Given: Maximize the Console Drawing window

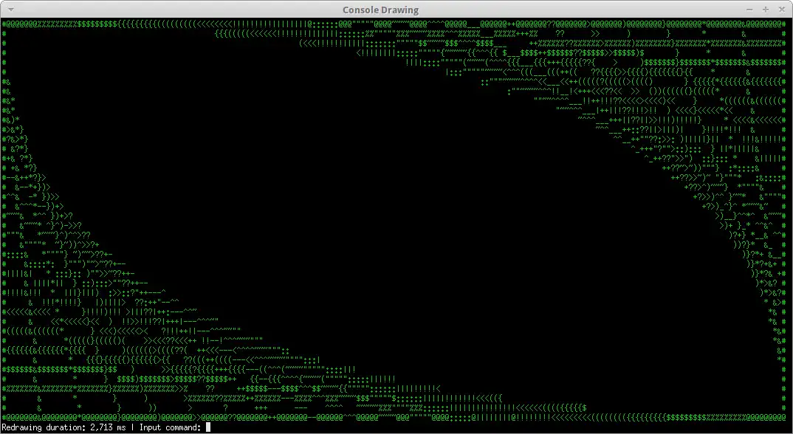Looking at the screenshot, I should [766, 10].
